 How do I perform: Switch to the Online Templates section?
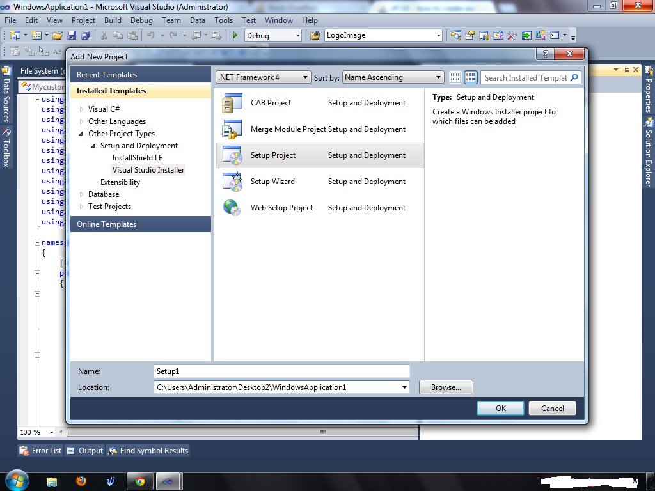tap(106, 224)
